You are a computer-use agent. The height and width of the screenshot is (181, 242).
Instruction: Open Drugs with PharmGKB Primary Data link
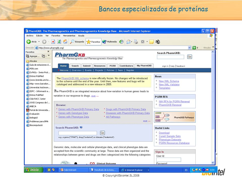click(126, 109)
